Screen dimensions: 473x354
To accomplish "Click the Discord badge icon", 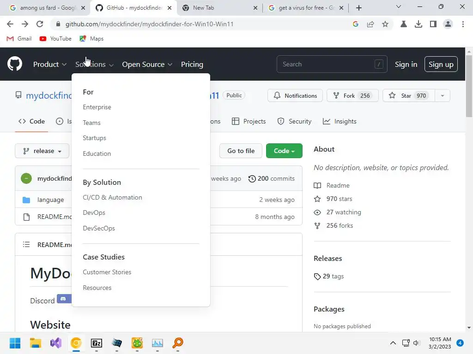I will (x=64, y=299).
